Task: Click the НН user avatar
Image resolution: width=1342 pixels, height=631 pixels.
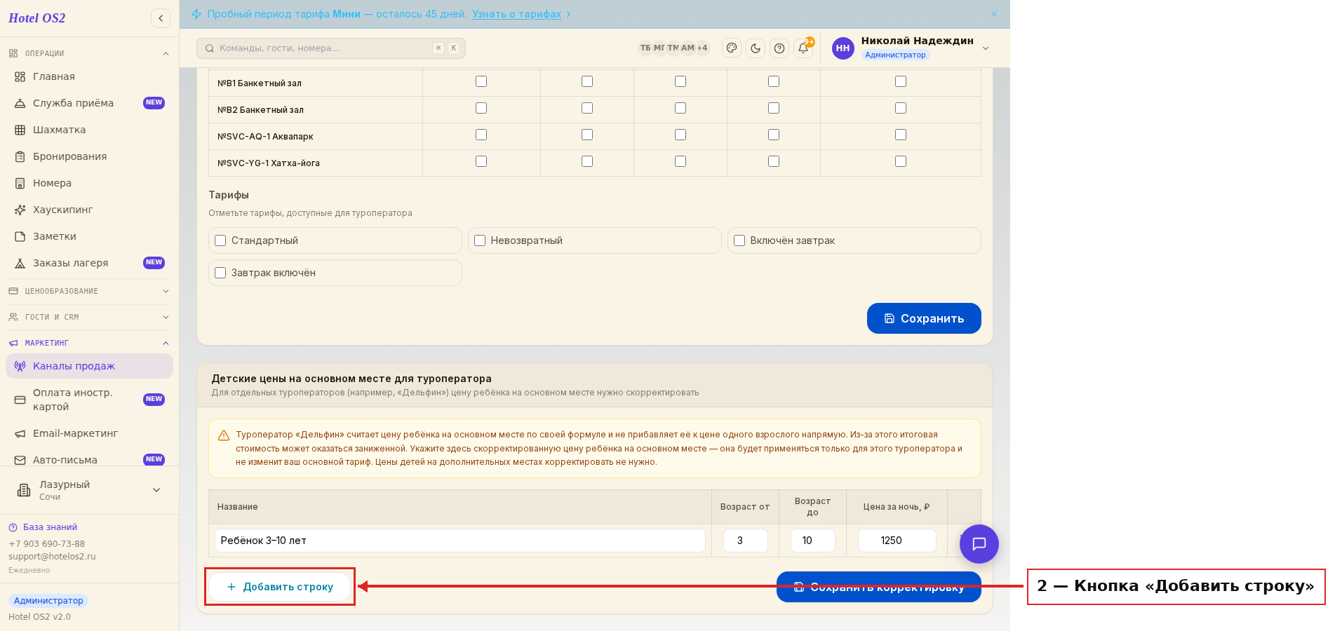Action: click(x=843, y=48)
